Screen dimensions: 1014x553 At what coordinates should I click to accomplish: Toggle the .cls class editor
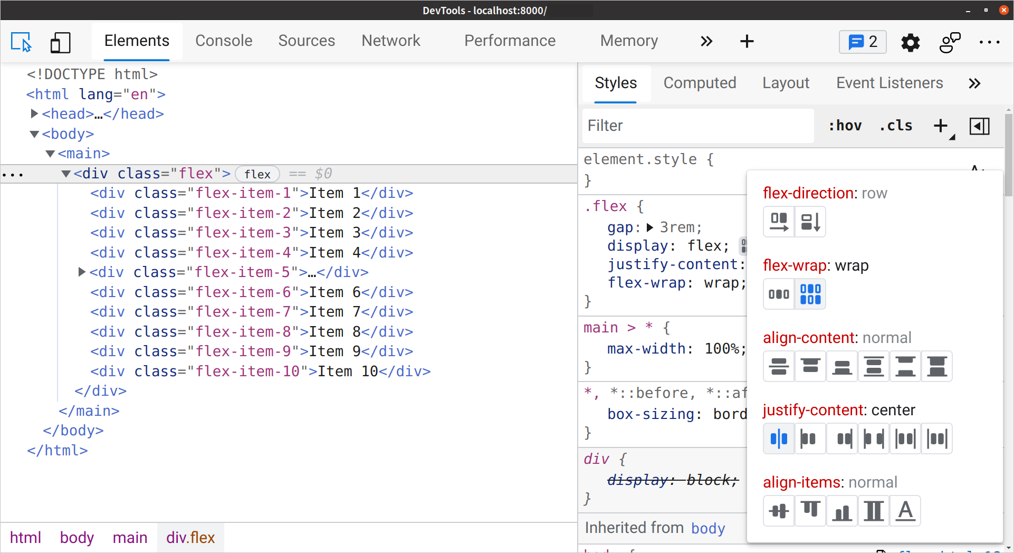click(x=895, y=126)
